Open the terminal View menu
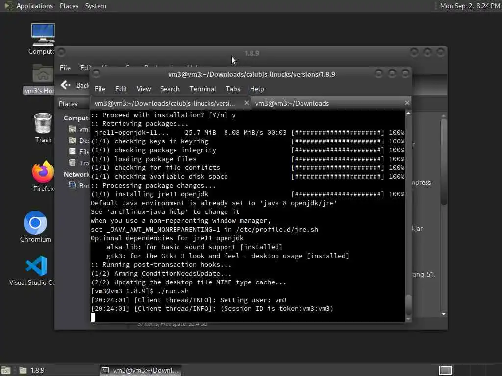Image resolution: width=502 pixels, height=376 pixels. tap(144, 89)
